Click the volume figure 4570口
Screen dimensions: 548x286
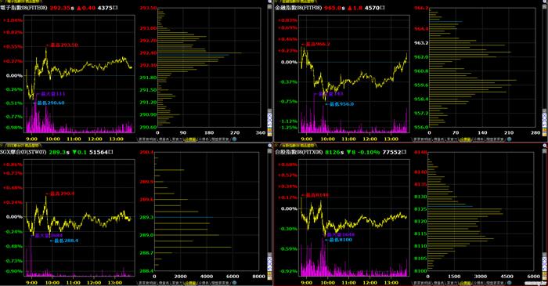tap(375, 8)
